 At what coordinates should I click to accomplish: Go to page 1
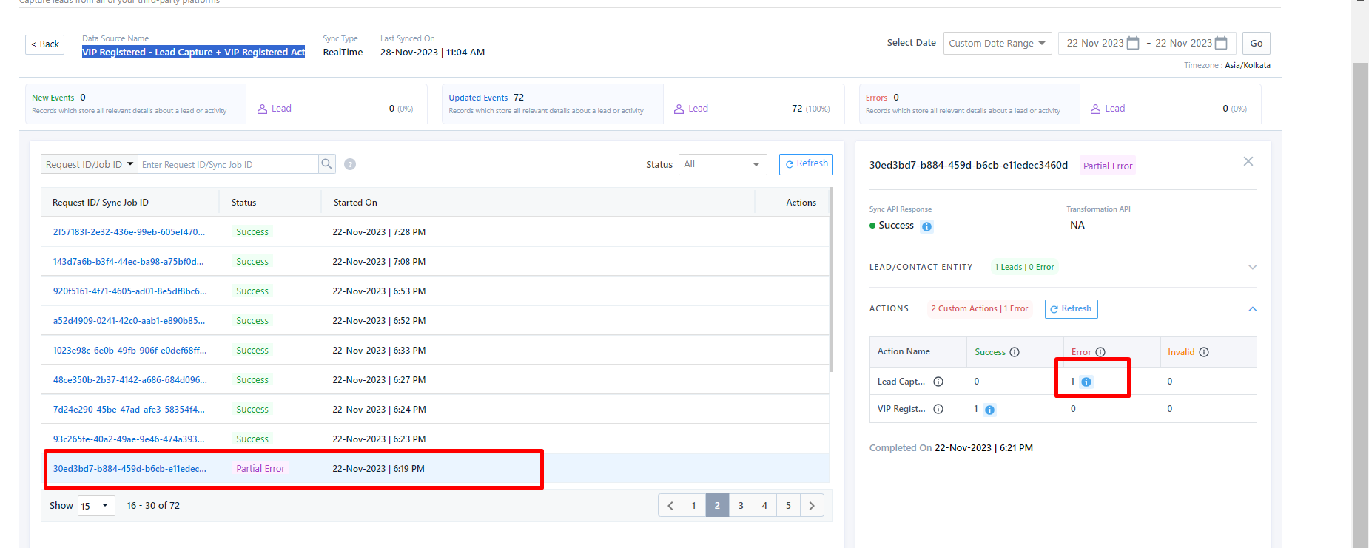point(693,506)
